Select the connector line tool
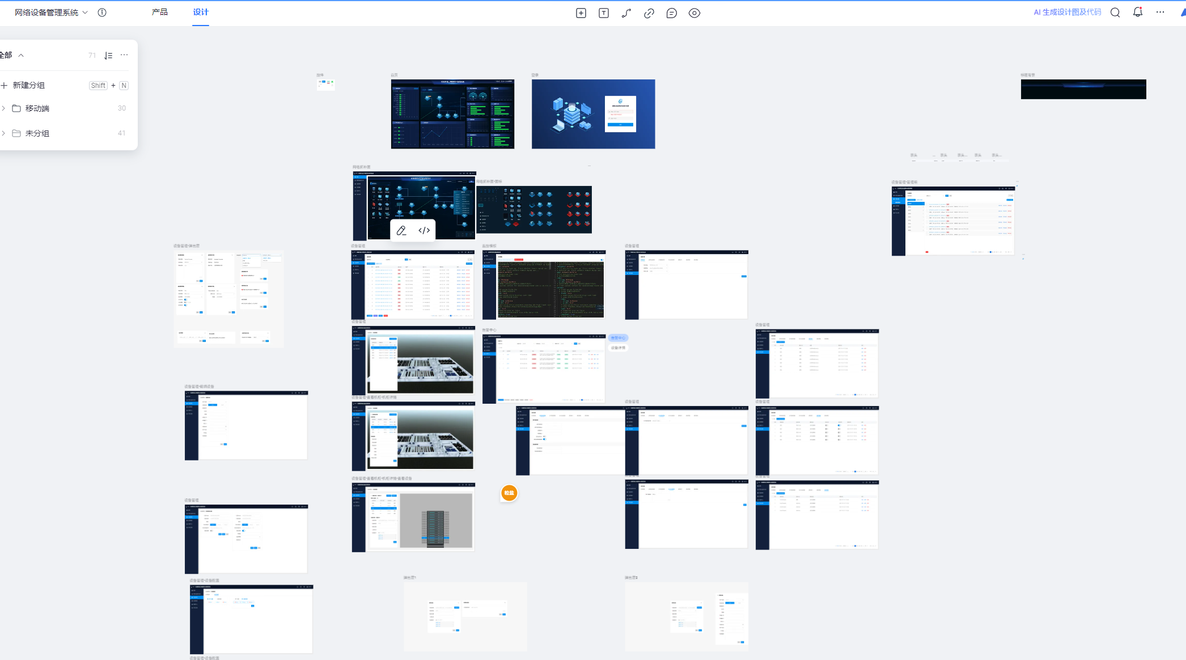1186x660 pixels. click(626, 13)
